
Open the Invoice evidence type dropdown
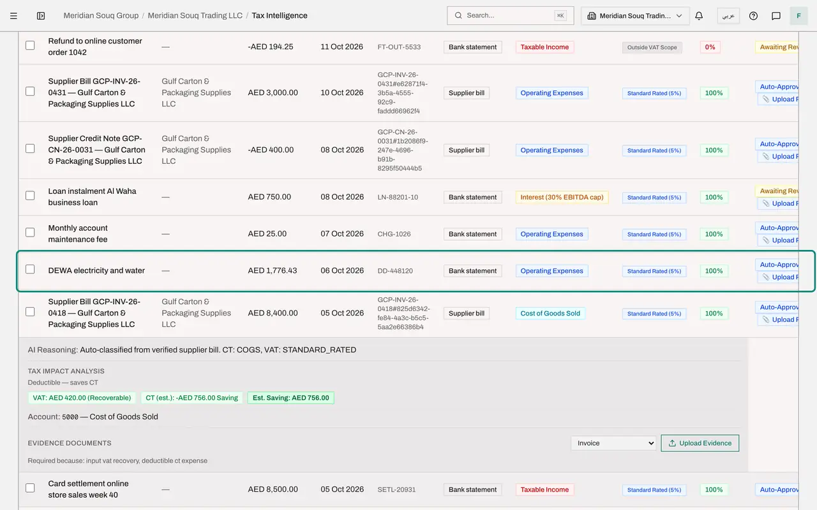[613, 443]
